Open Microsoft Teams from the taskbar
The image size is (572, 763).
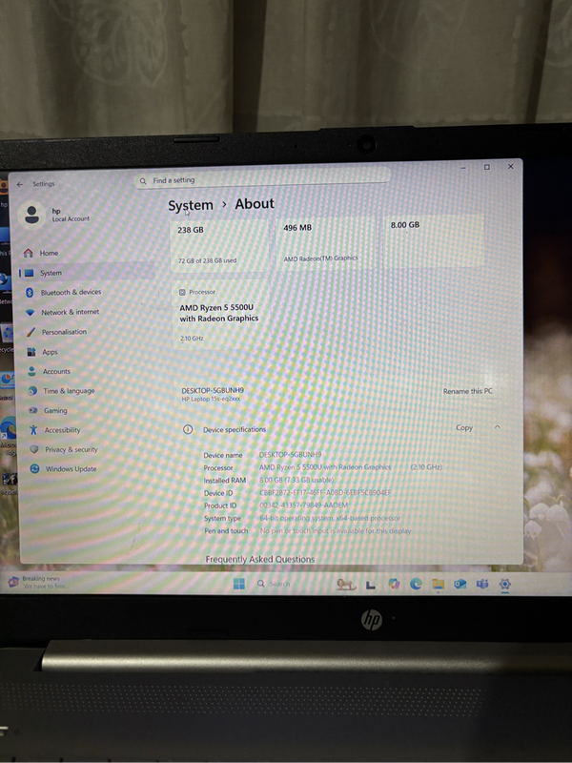point(482,584)
